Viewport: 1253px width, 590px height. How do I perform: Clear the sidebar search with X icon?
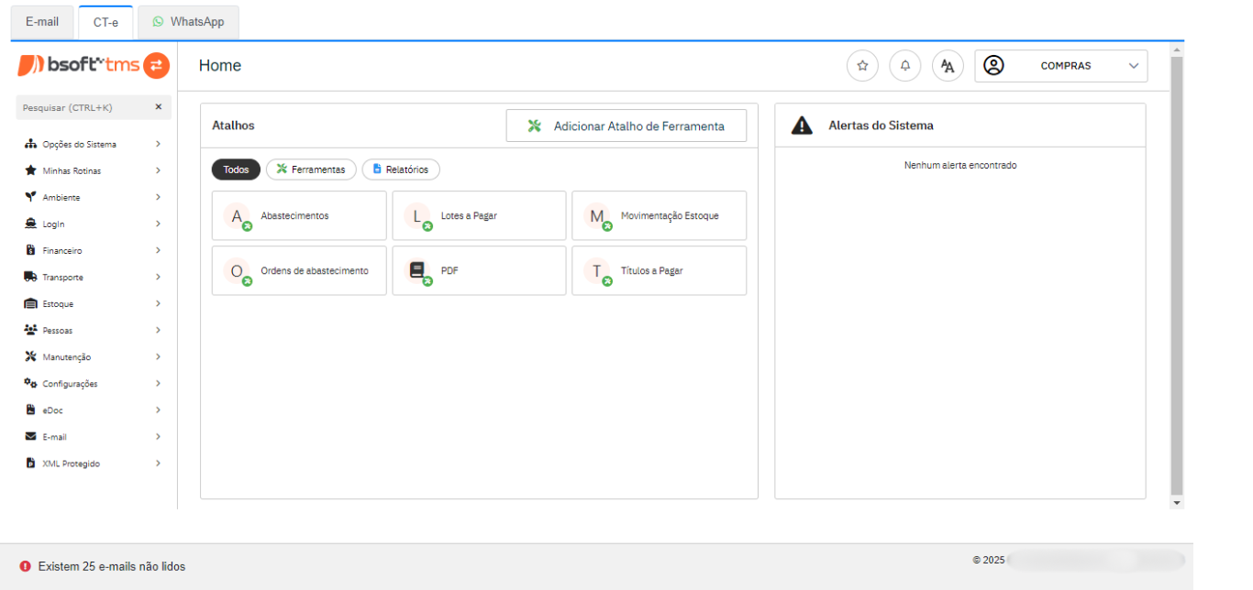click(158, 107)
